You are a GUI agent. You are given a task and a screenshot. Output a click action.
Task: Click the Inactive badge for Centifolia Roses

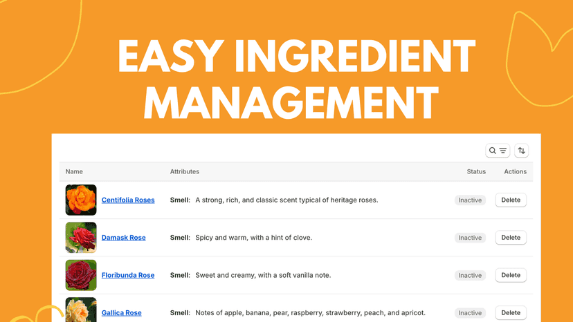(x=470, y=200)
